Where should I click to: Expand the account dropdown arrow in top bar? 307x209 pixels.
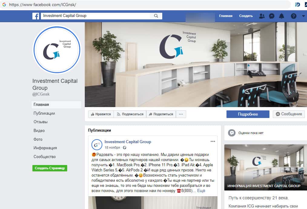(303, 16)
